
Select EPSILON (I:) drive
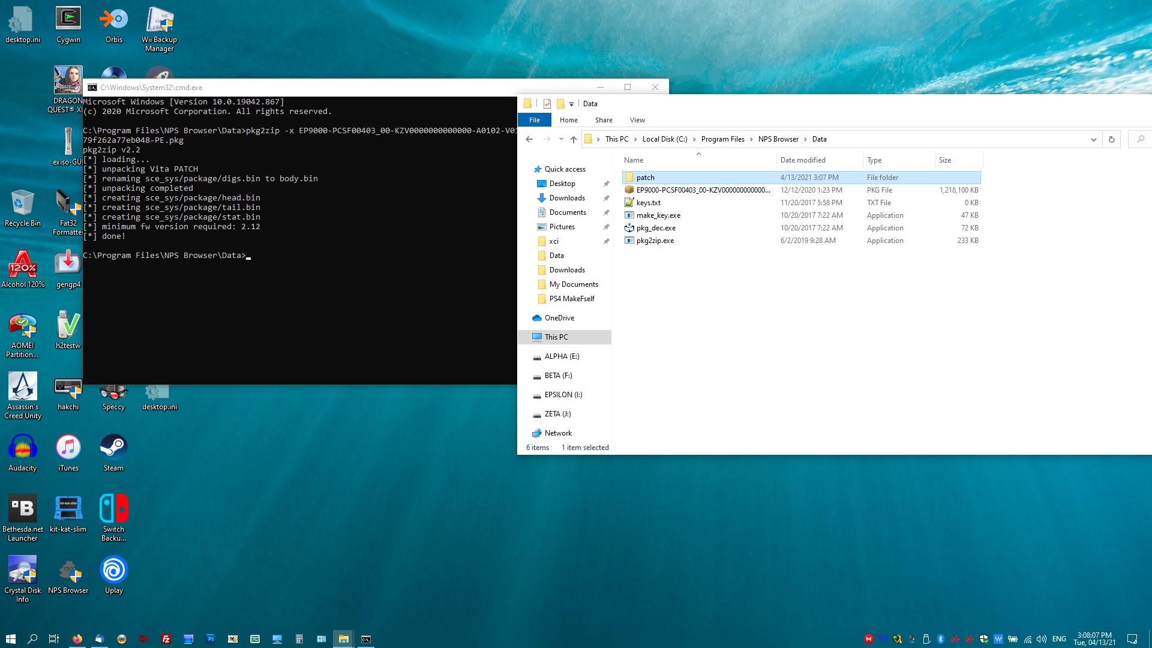[565, 395]
